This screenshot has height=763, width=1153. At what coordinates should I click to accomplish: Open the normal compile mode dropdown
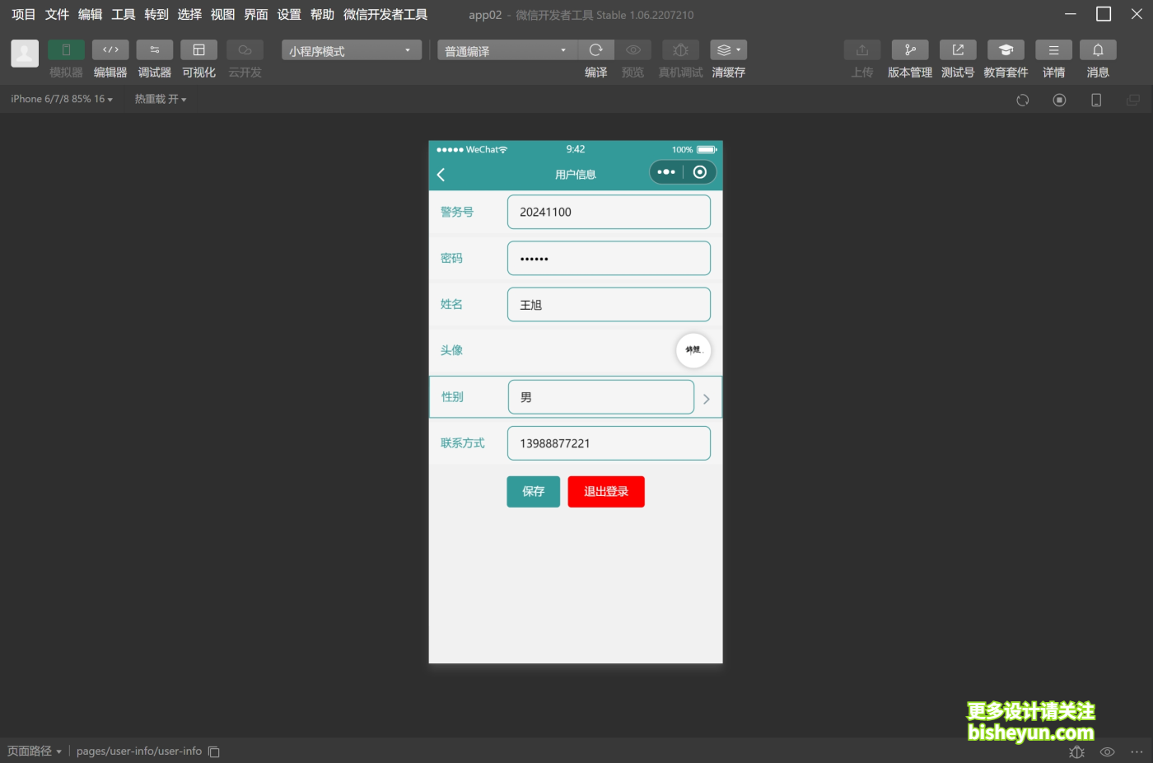507,50
